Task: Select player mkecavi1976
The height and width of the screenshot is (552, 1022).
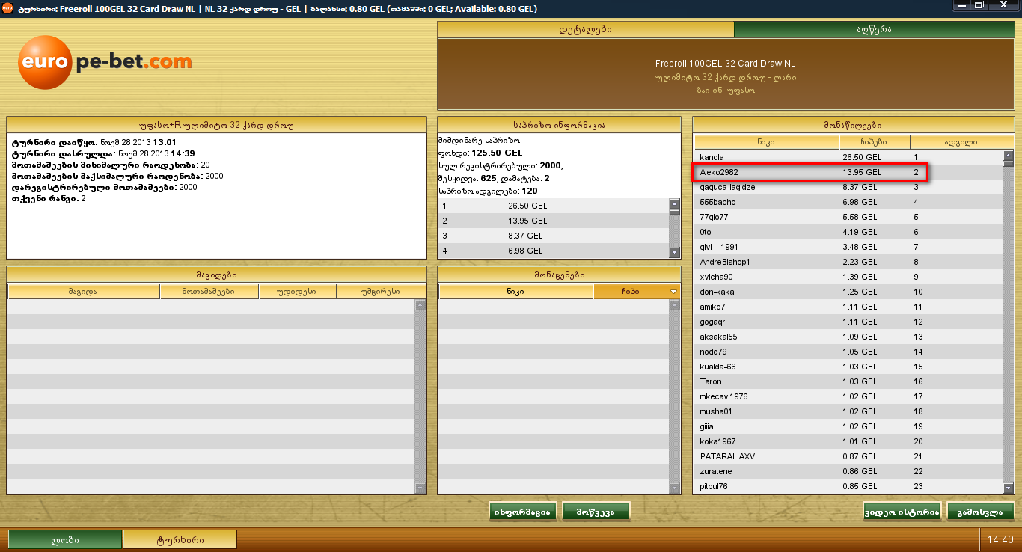Action: click(x=848, y=396)
